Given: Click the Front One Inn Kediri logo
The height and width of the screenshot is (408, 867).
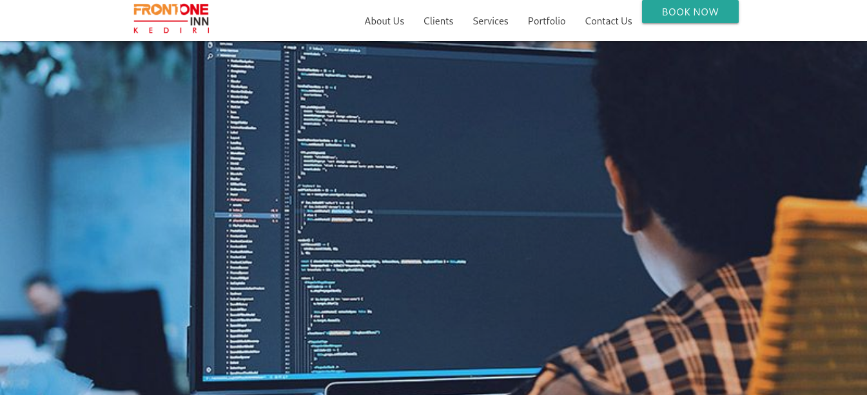Looking at the screenshot, I should tap(171, 18).
